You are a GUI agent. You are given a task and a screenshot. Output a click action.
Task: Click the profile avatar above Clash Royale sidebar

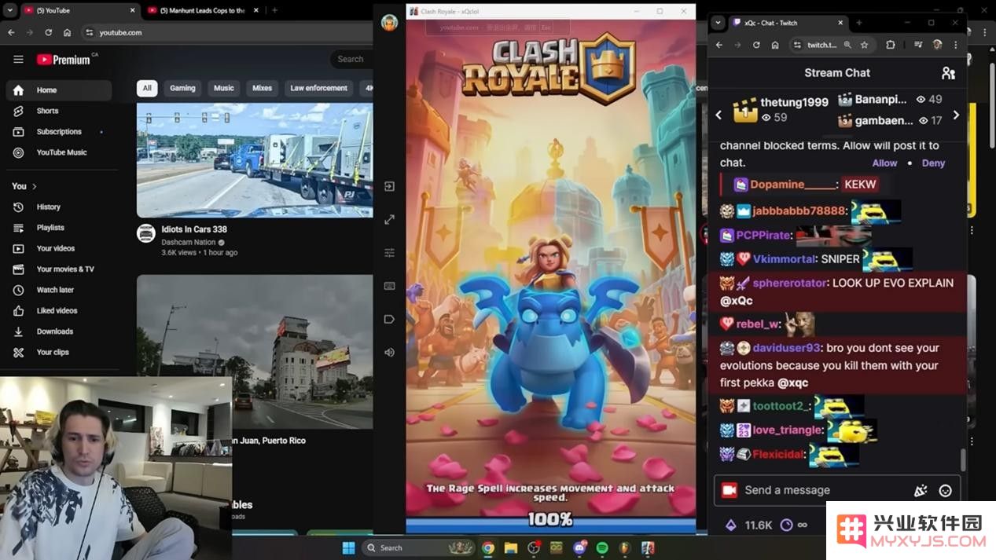pos(389,22)
